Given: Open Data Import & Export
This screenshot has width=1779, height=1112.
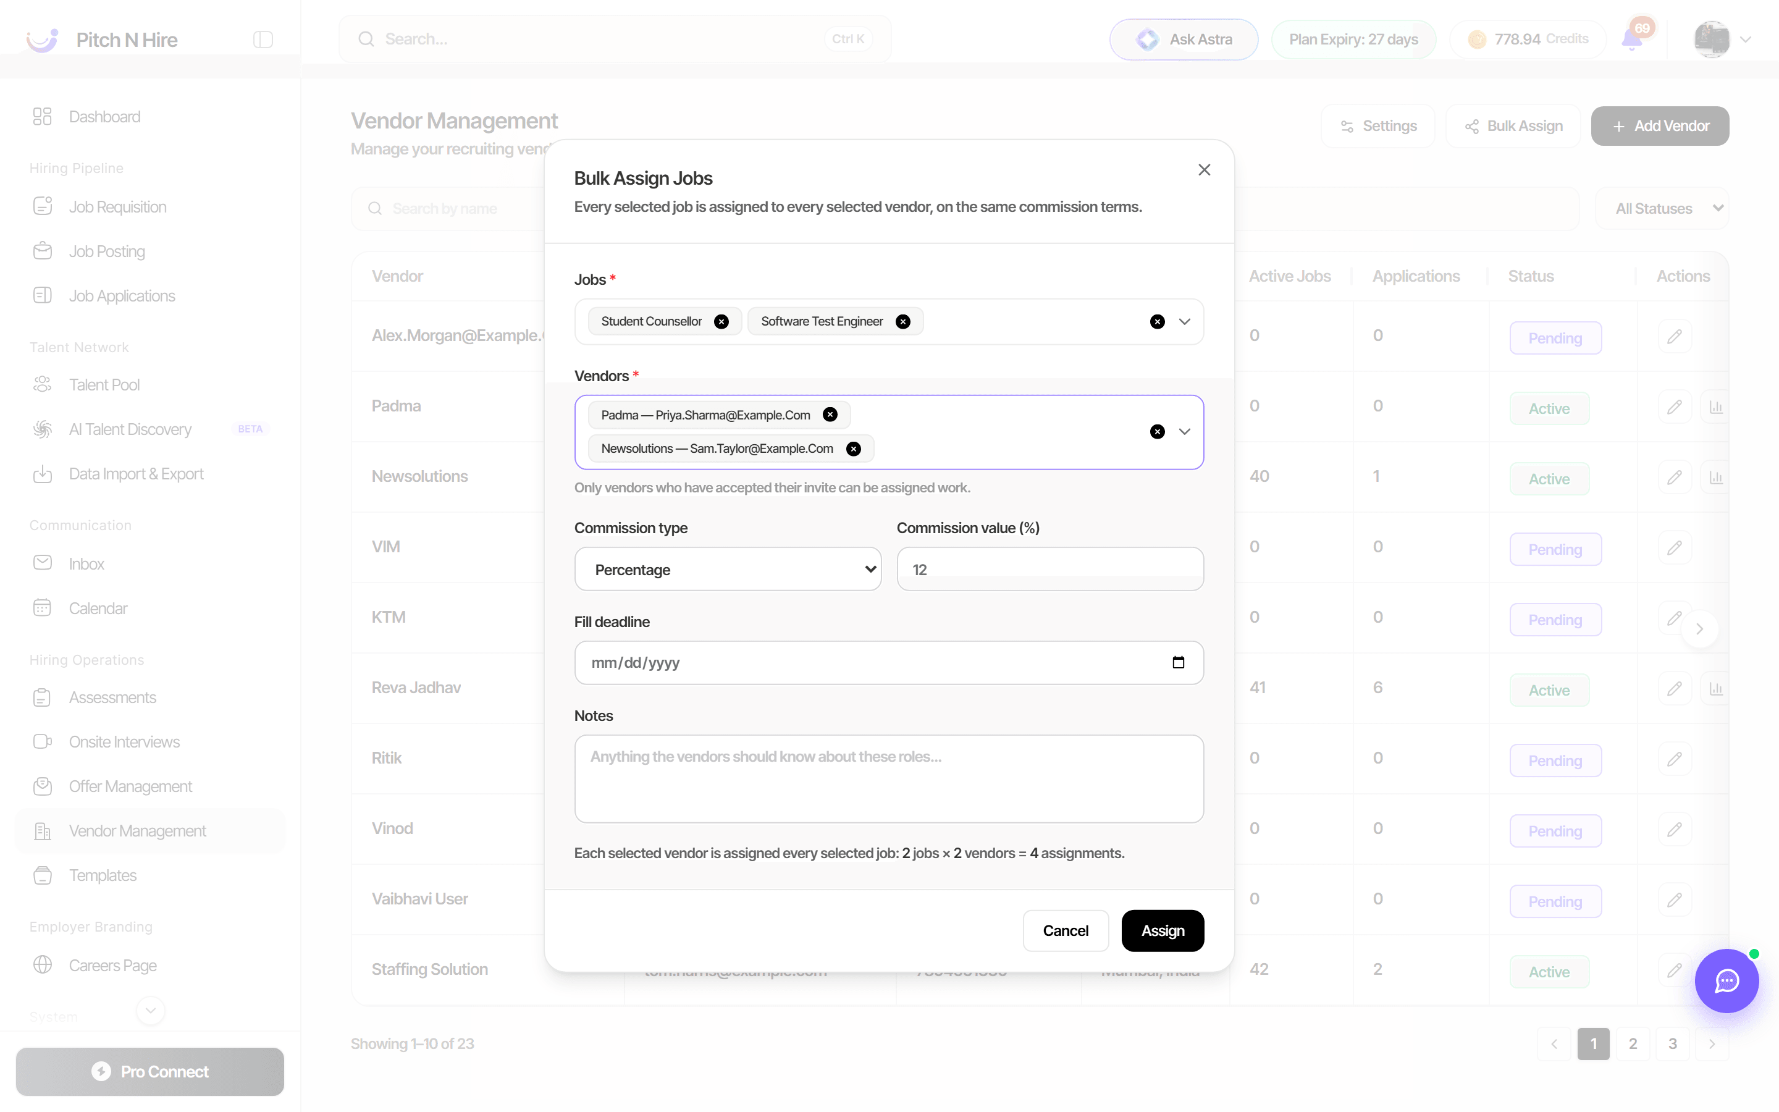Looking at the screenshot, I should (150, 474).
